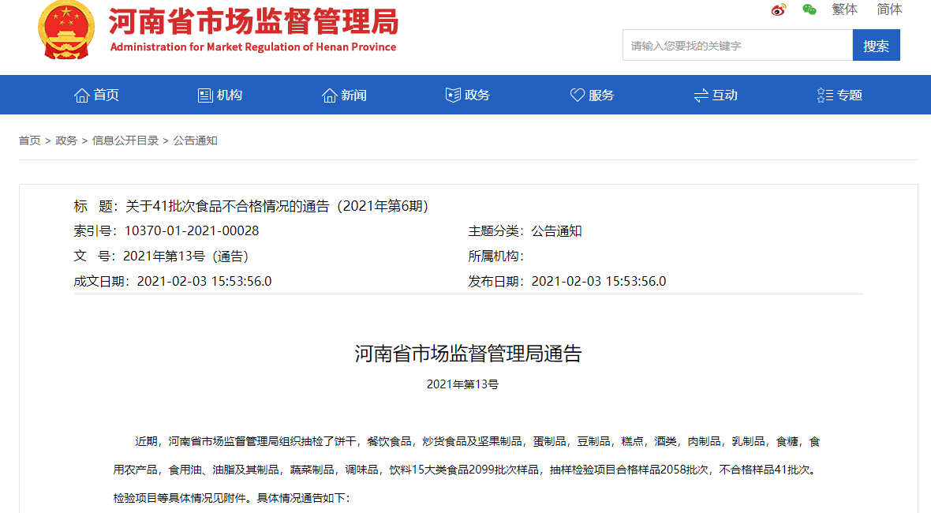Click the heart icon beside 服务

577,95
